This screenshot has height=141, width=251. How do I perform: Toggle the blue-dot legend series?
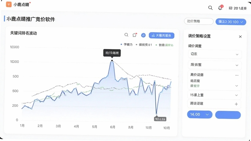(x=126, y=44)
